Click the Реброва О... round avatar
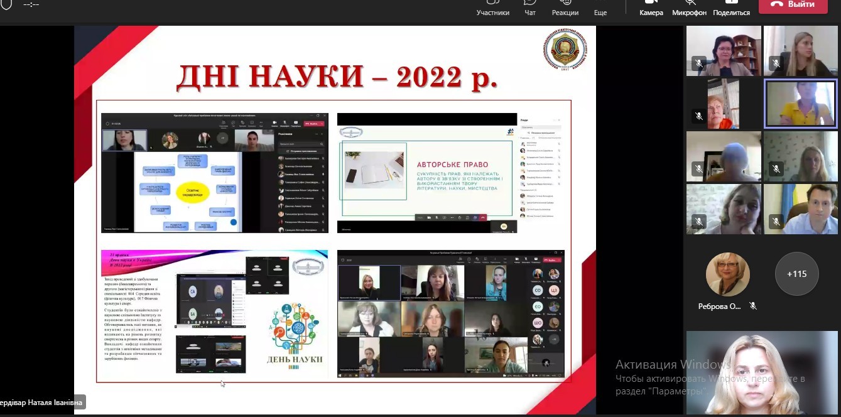 (x=727, y=274)
